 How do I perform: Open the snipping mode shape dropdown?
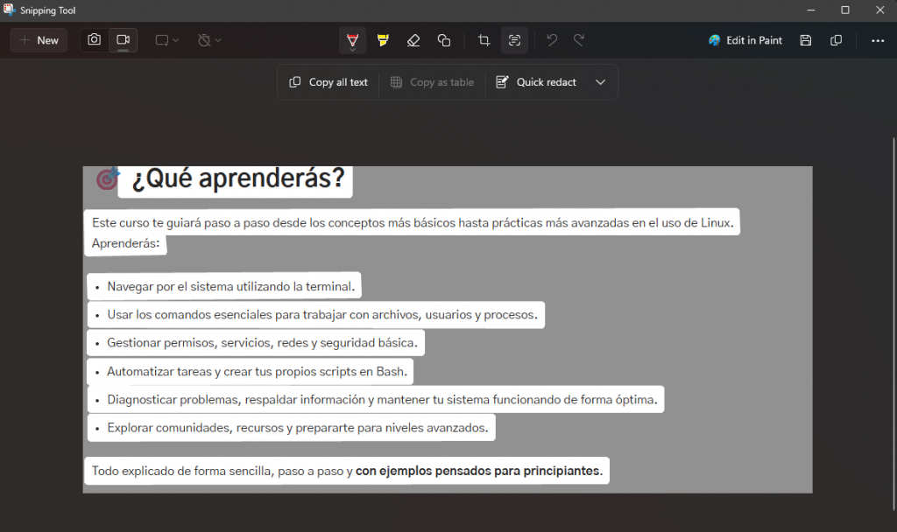tap(166, 40)
